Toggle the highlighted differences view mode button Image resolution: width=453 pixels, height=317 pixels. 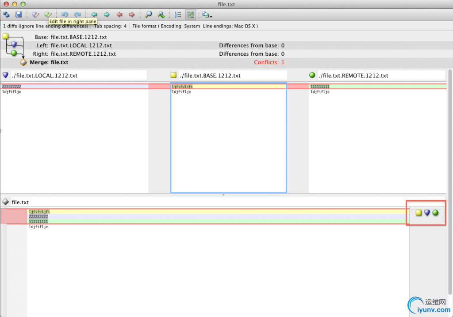(190, 15)
